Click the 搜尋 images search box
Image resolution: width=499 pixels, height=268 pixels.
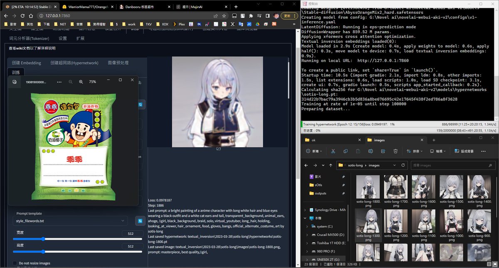pos(452,165)
